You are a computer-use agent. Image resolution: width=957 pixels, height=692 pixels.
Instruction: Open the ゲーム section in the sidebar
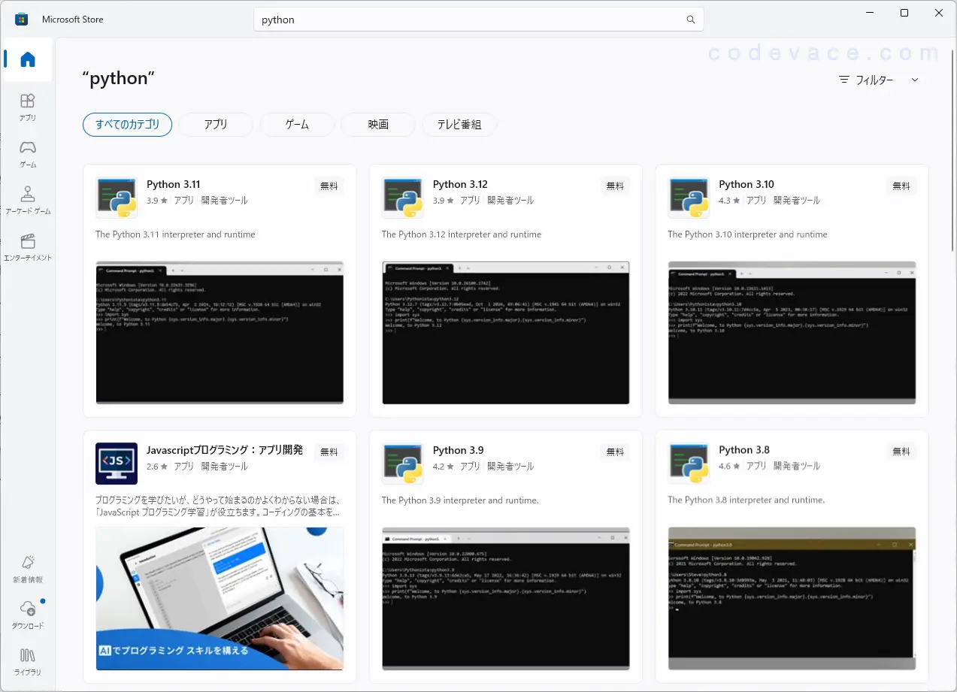[27, 152]
